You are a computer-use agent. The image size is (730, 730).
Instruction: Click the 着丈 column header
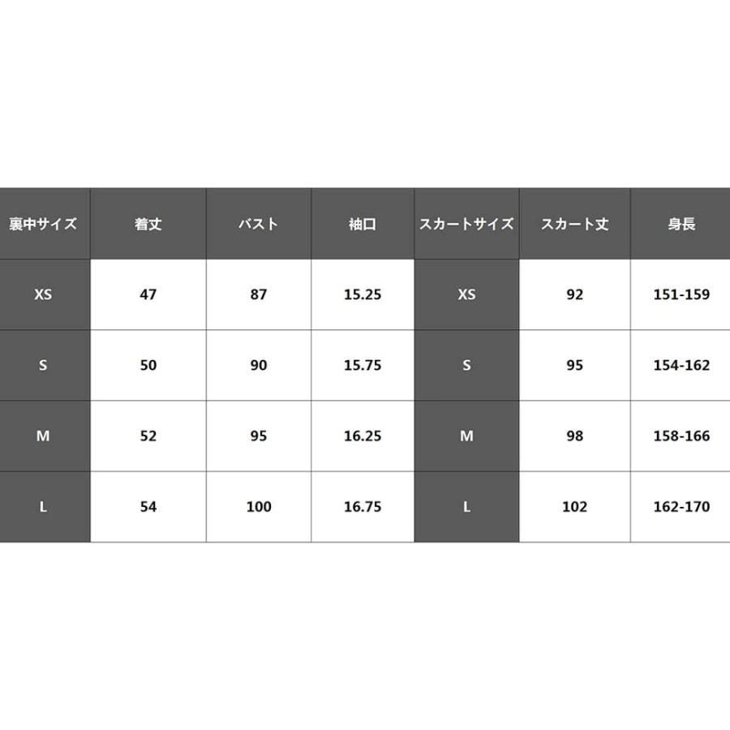click(148, 224)
